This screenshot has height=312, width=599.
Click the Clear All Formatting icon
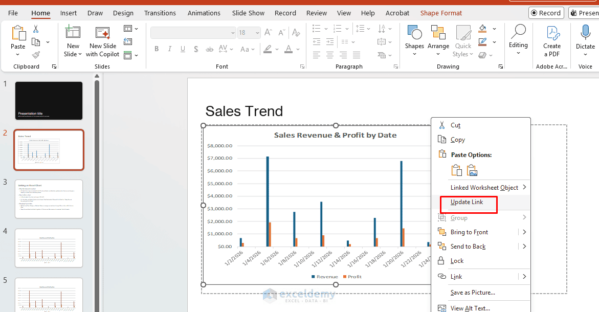296,32
